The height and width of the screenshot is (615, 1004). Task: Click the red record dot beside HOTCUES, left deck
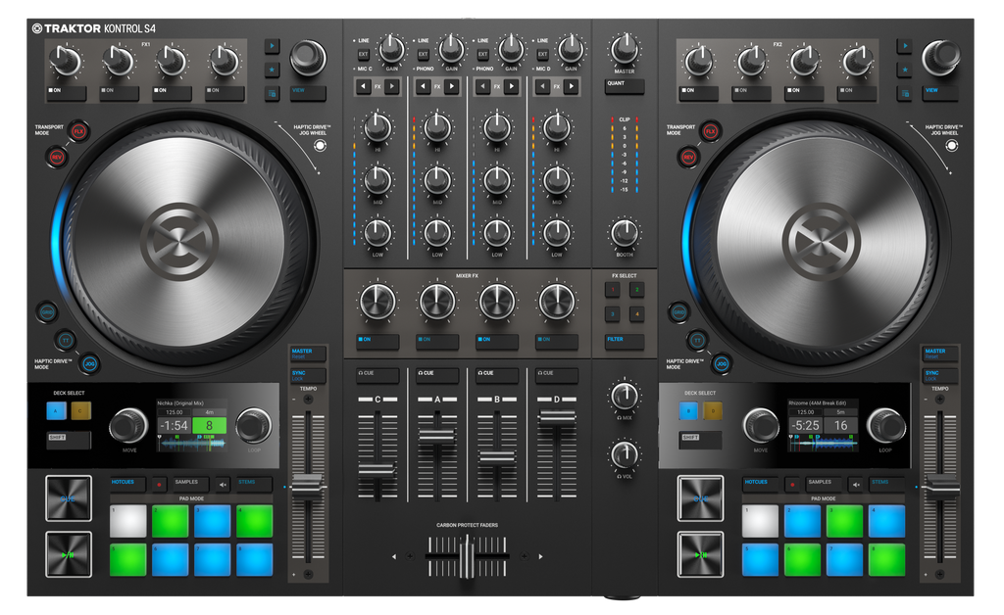pyautogui.click(x=160, y=484)
